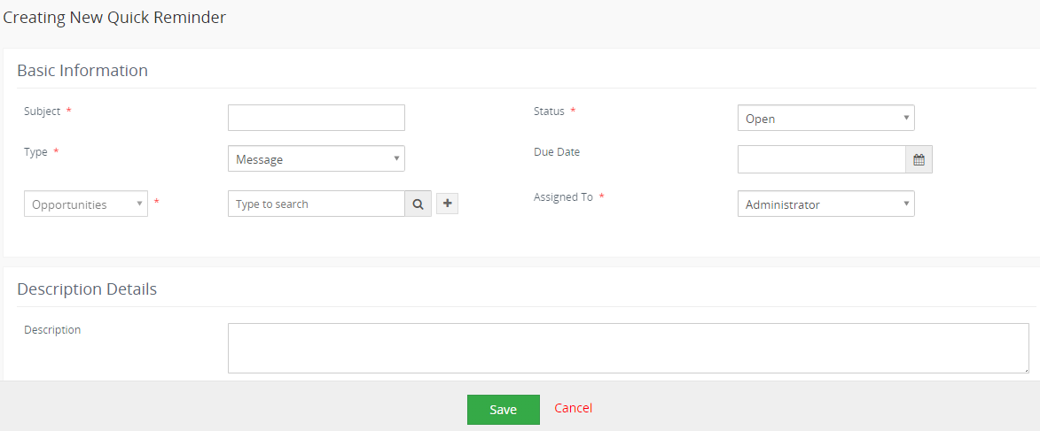Focus the Subject text field
The height and width of the screenshot is (431, 1040).
[x=316, y=118]
